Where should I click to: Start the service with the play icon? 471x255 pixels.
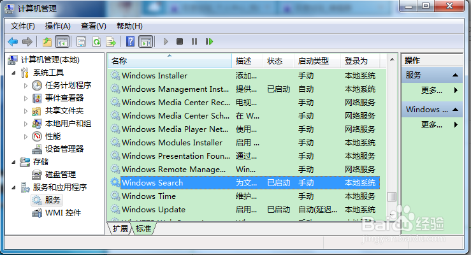click(x=166, y=41)
